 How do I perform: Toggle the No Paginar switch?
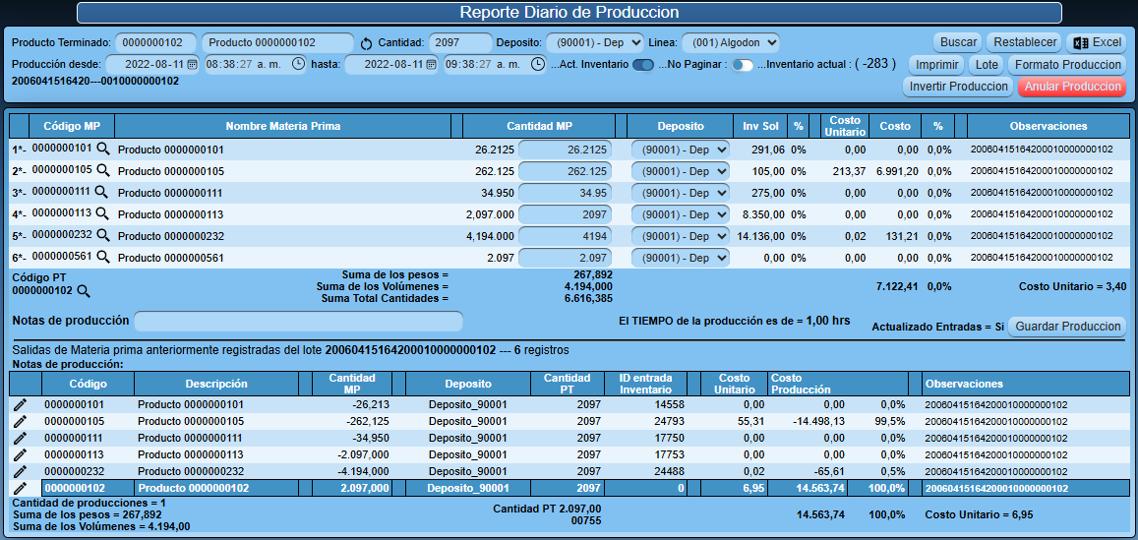pos(743,65)
